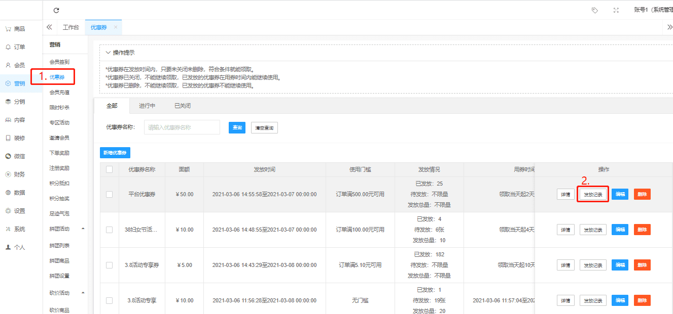This screenshot has height=314, width=673.
Task: Switch to the 已关闭 tab
Action: pos(183,106)
